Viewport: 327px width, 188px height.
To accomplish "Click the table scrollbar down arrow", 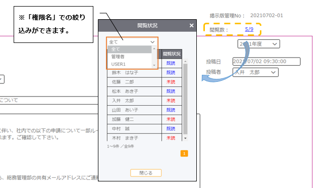I will click(185, 138).
